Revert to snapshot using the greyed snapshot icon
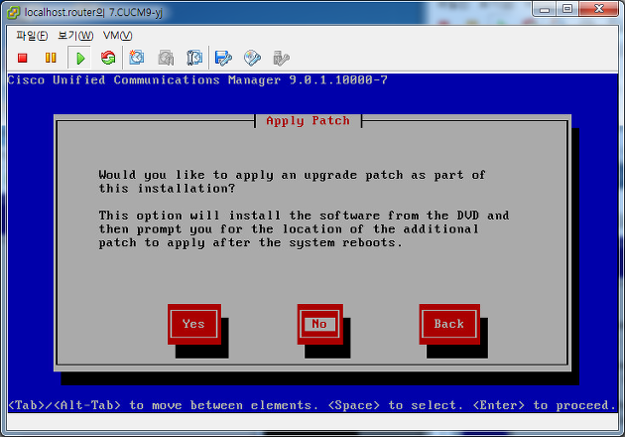625x437 pixels. click(x=166, y=58)
